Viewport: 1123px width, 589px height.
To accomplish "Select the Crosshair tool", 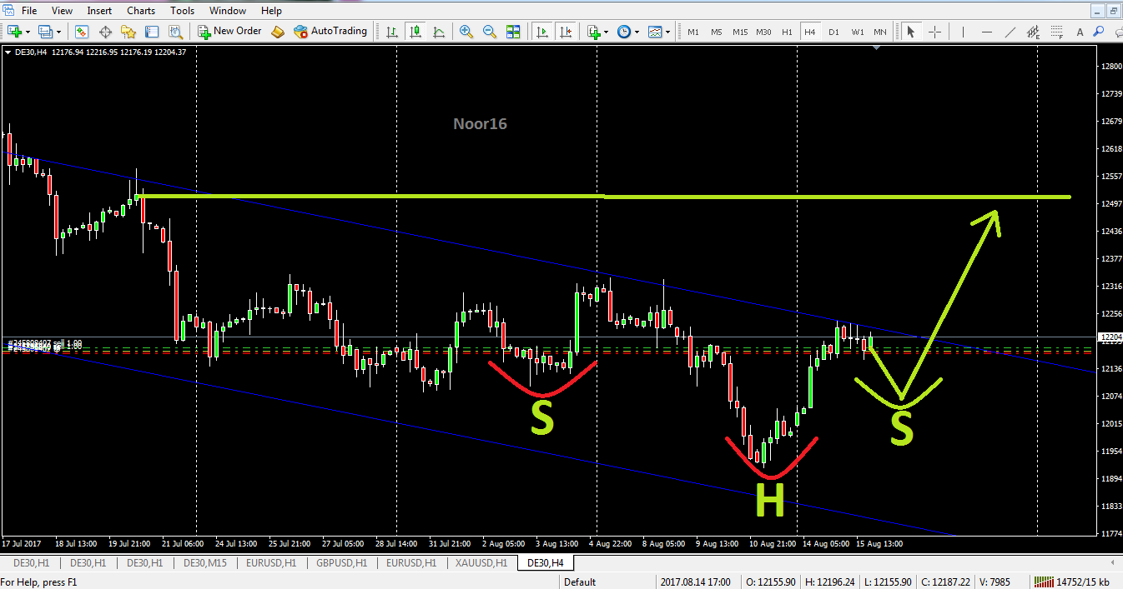I will click(x=935, y=32).
